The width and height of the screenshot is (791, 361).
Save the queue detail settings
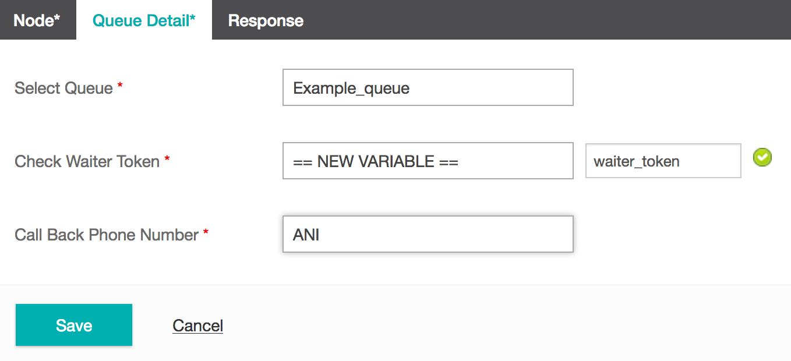(x=74, y=325)
